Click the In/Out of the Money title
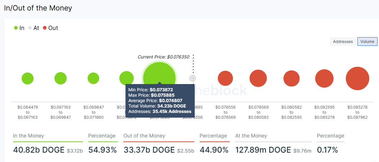Image resolution: width=379 pixels, height=162 pixels. pyautogui.click(x=38, y=8)
